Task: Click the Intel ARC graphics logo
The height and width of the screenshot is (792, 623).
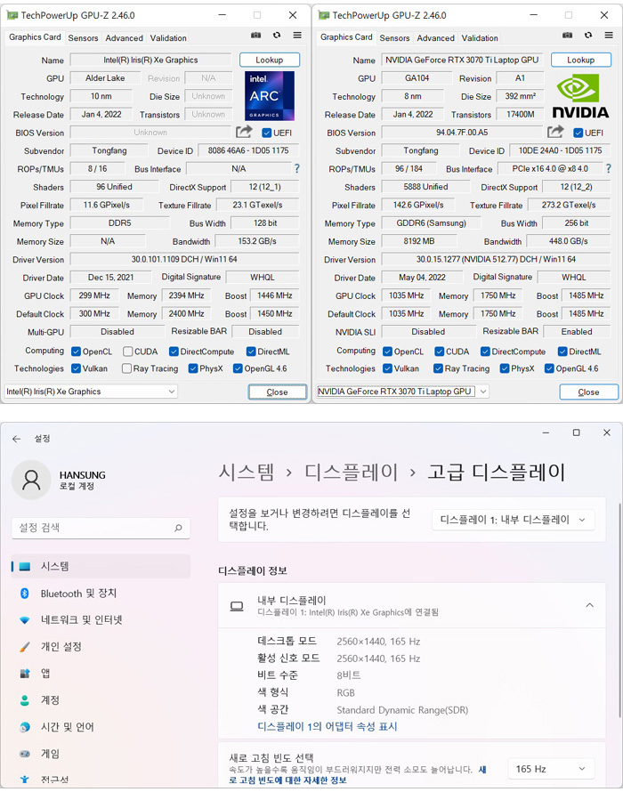Action: pos(270,95)
